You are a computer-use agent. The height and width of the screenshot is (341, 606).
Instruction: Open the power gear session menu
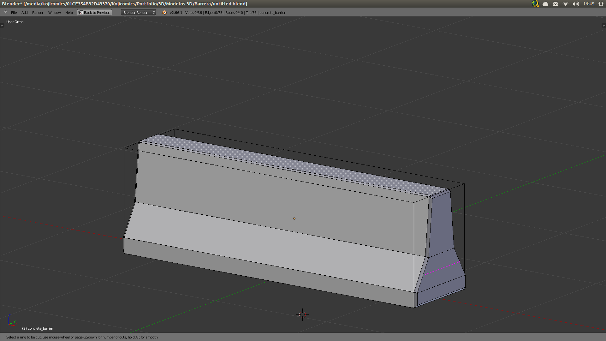601,4
